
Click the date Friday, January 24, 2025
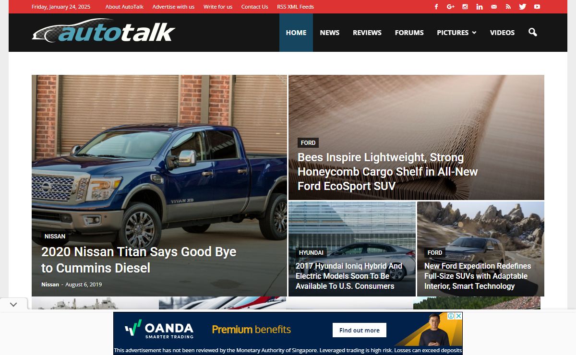pos(60,7)
